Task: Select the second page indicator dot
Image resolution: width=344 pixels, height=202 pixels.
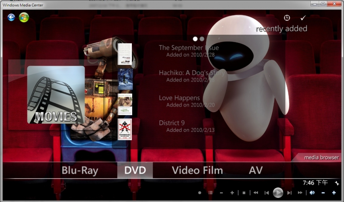Action: point(202,39)
